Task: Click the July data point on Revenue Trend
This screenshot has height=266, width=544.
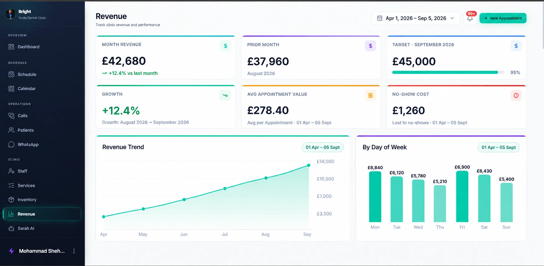Action: (225, 189)
